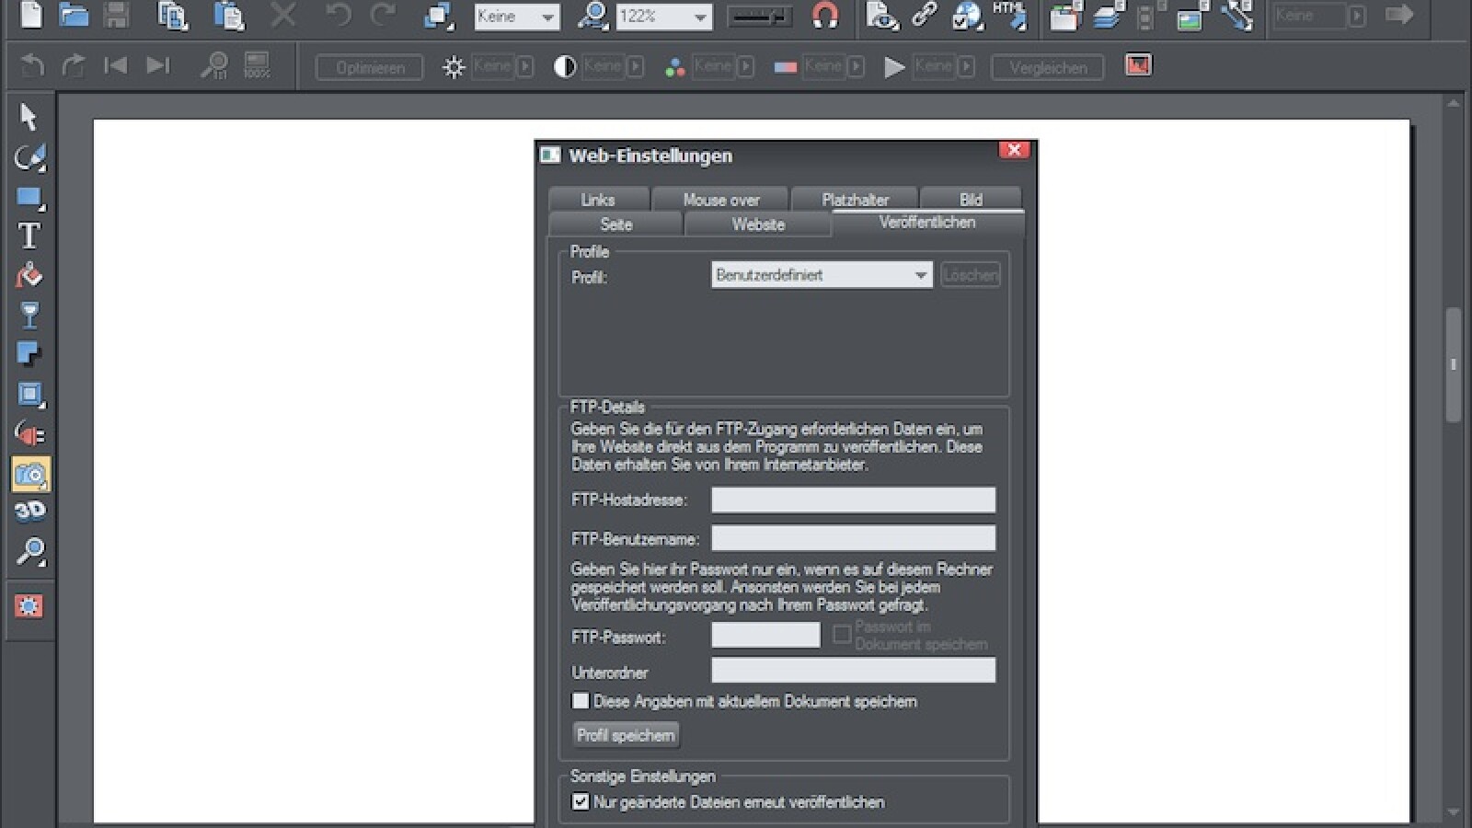Click the HTML export icon

pyautogui.click(x=1008, y=15)
